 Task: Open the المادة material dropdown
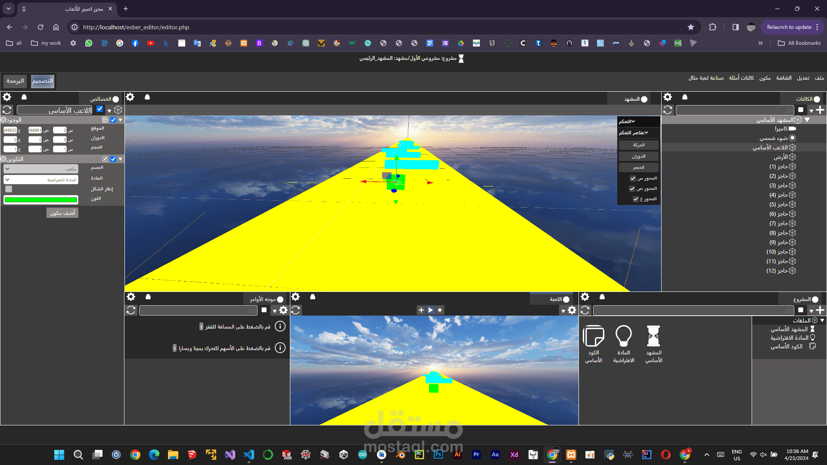pyautogui.click(x=41, y=180)
